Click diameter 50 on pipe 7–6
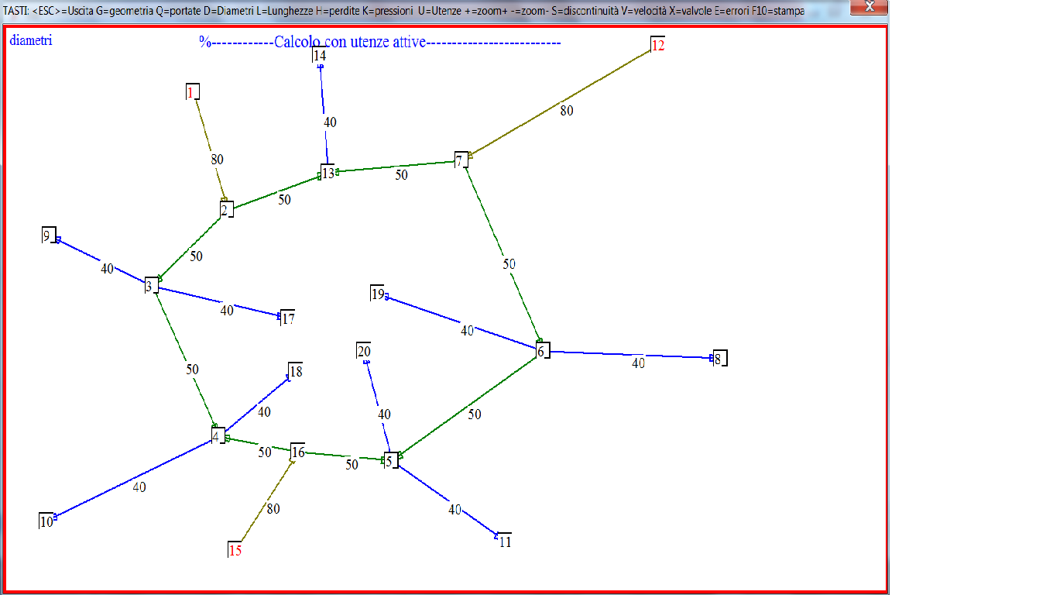 tap(509, 264)
